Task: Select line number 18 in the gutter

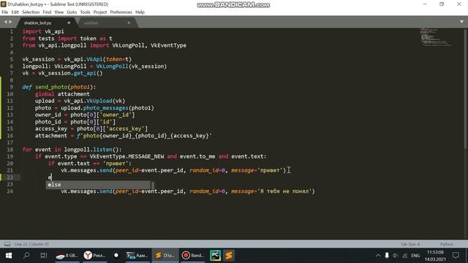Action: [10, 149]
